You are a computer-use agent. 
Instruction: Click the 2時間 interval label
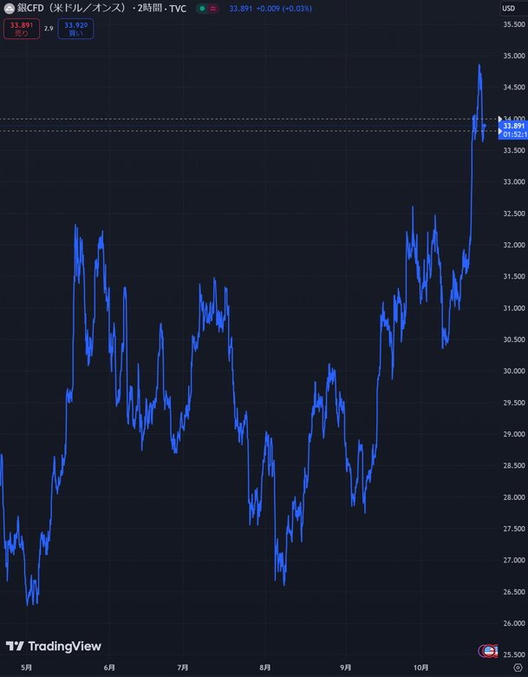coord(149,9)
